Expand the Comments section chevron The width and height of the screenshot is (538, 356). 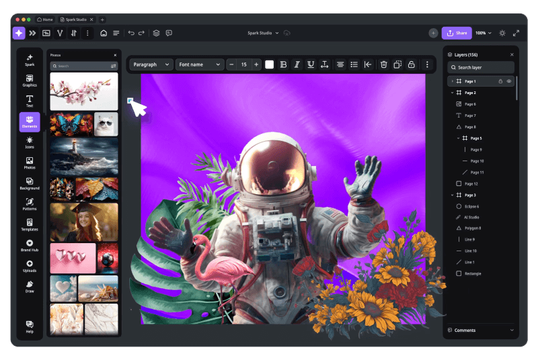coord(512,330)
